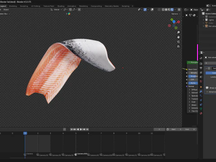This screenshot has height=162, width=216.
Task: Toggle the camera view icon
Action: coord(178,42)
